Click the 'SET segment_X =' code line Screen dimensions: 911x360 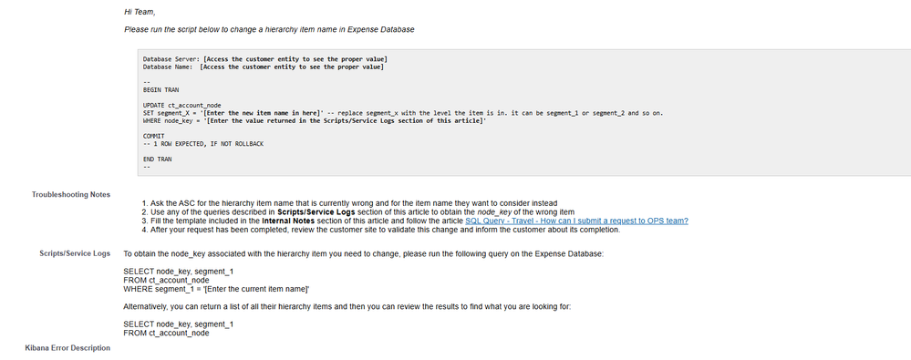403,113
